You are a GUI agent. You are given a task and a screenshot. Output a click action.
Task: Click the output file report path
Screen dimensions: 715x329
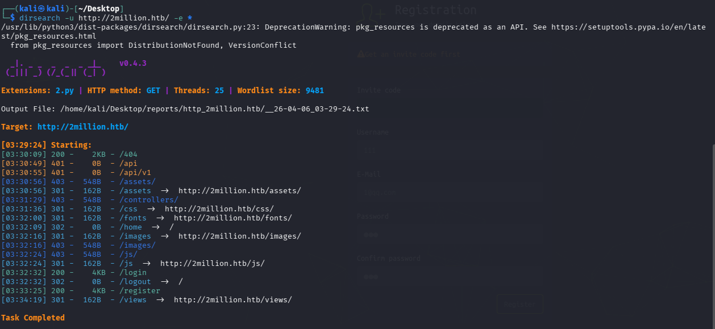pyautogui.click(x=214, y=109)
